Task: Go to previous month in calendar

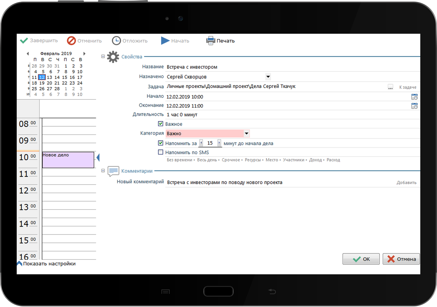Action: (x=28, y=54)
